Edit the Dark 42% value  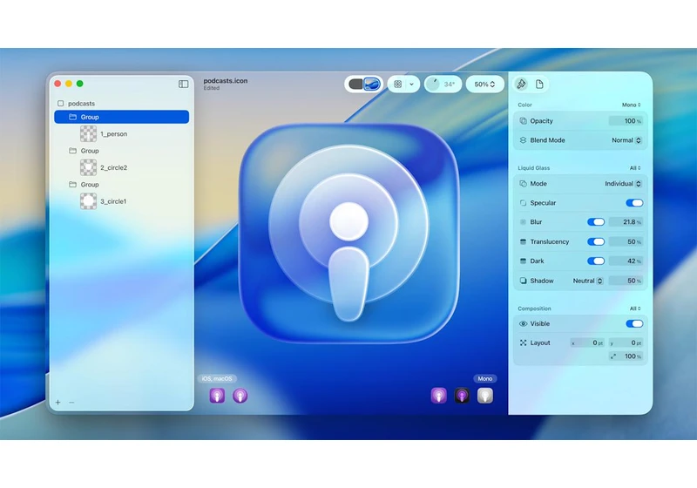tap(625, 261)
